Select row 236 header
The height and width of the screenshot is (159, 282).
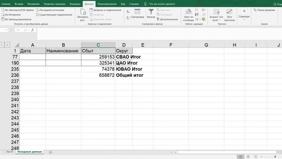click(x=15, y=75)
